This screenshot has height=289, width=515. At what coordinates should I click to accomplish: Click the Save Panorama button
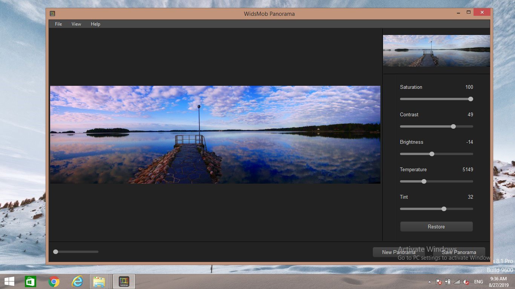click(459, 252)
